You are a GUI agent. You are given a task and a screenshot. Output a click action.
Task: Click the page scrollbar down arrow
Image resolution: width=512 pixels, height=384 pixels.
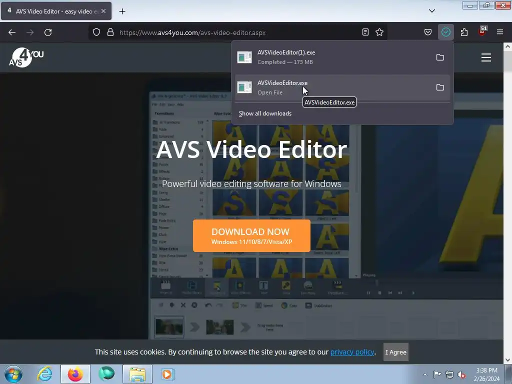[x=507, y=360]
